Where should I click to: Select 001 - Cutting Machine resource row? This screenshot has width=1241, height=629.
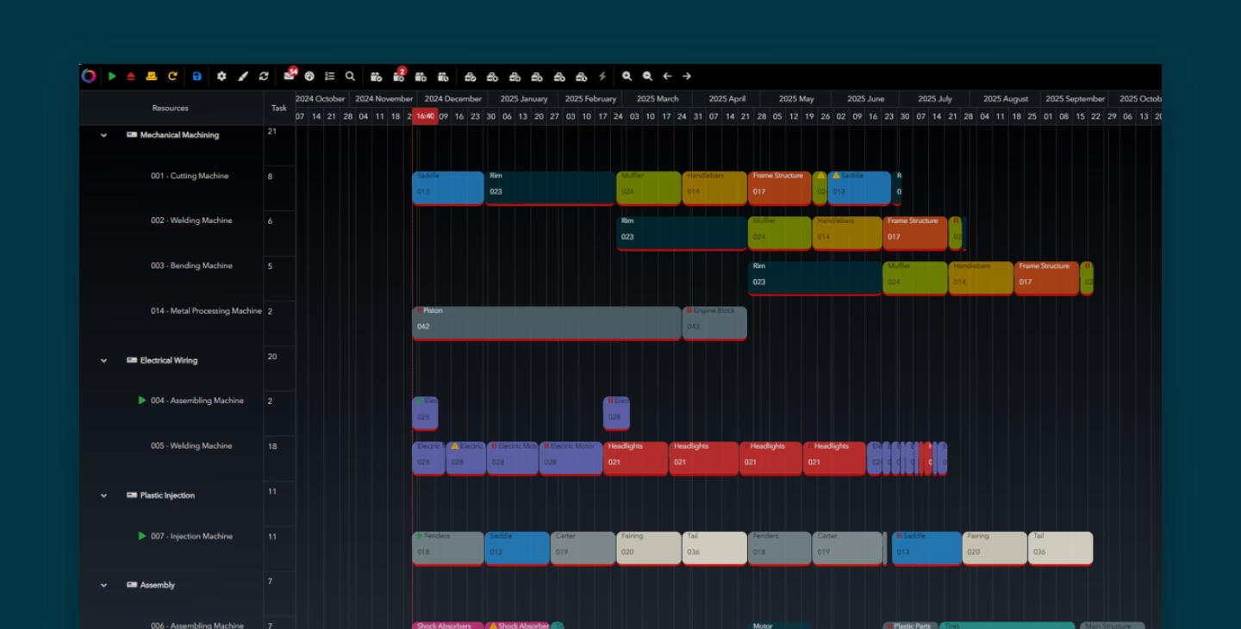pyautogui.click(x=190, y=176)
